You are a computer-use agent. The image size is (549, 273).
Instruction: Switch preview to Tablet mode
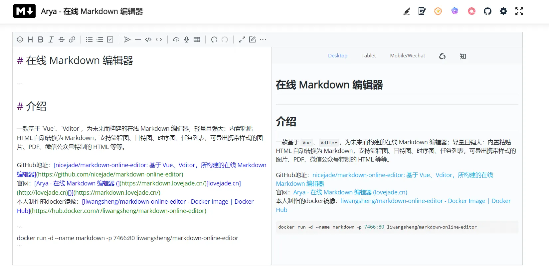click(x=369, y=56)
